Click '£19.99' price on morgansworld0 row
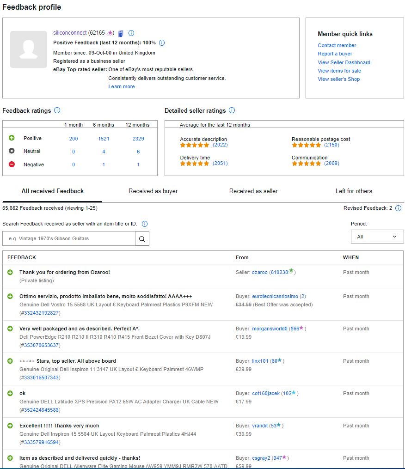Image resolution: width=405 pixels, height=469 pixels. coord(243,337)
